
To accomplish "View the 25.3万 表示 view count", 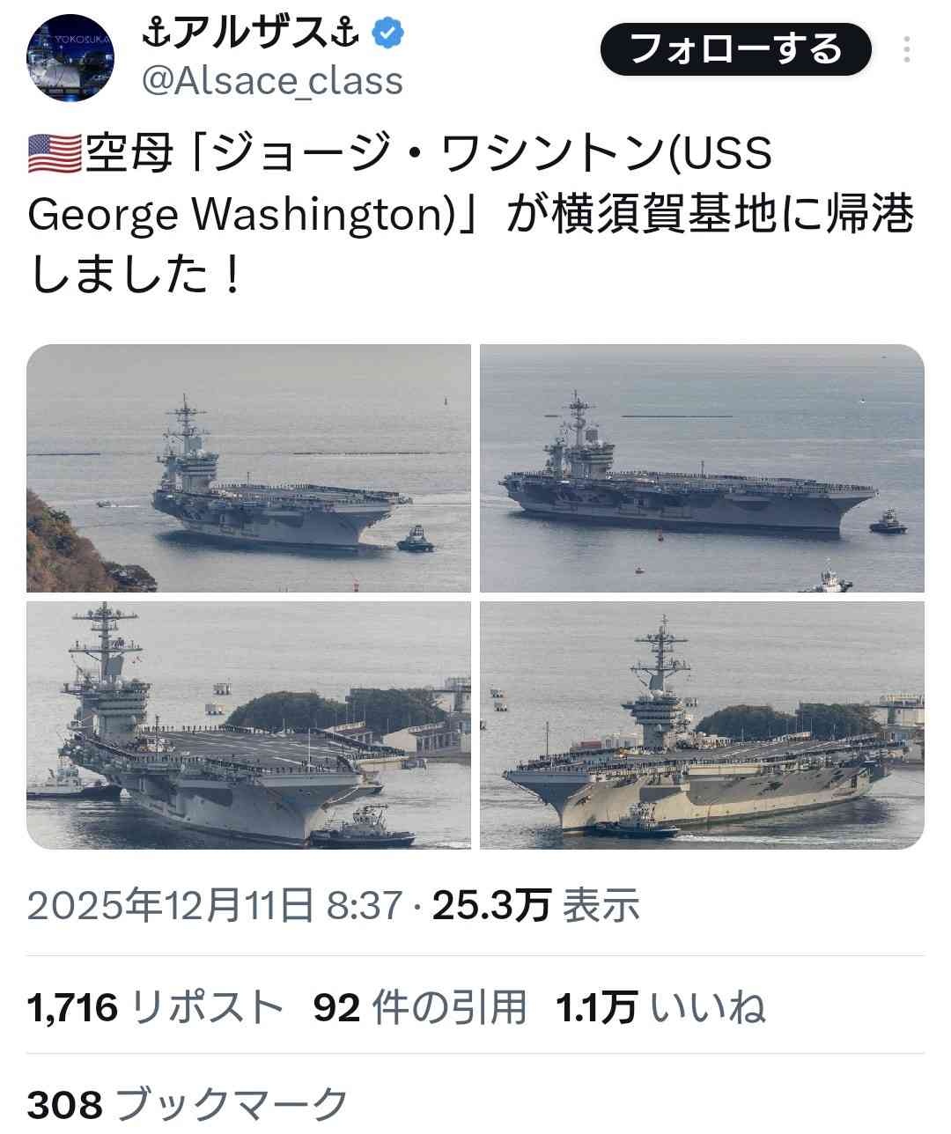I will (536, 904).
